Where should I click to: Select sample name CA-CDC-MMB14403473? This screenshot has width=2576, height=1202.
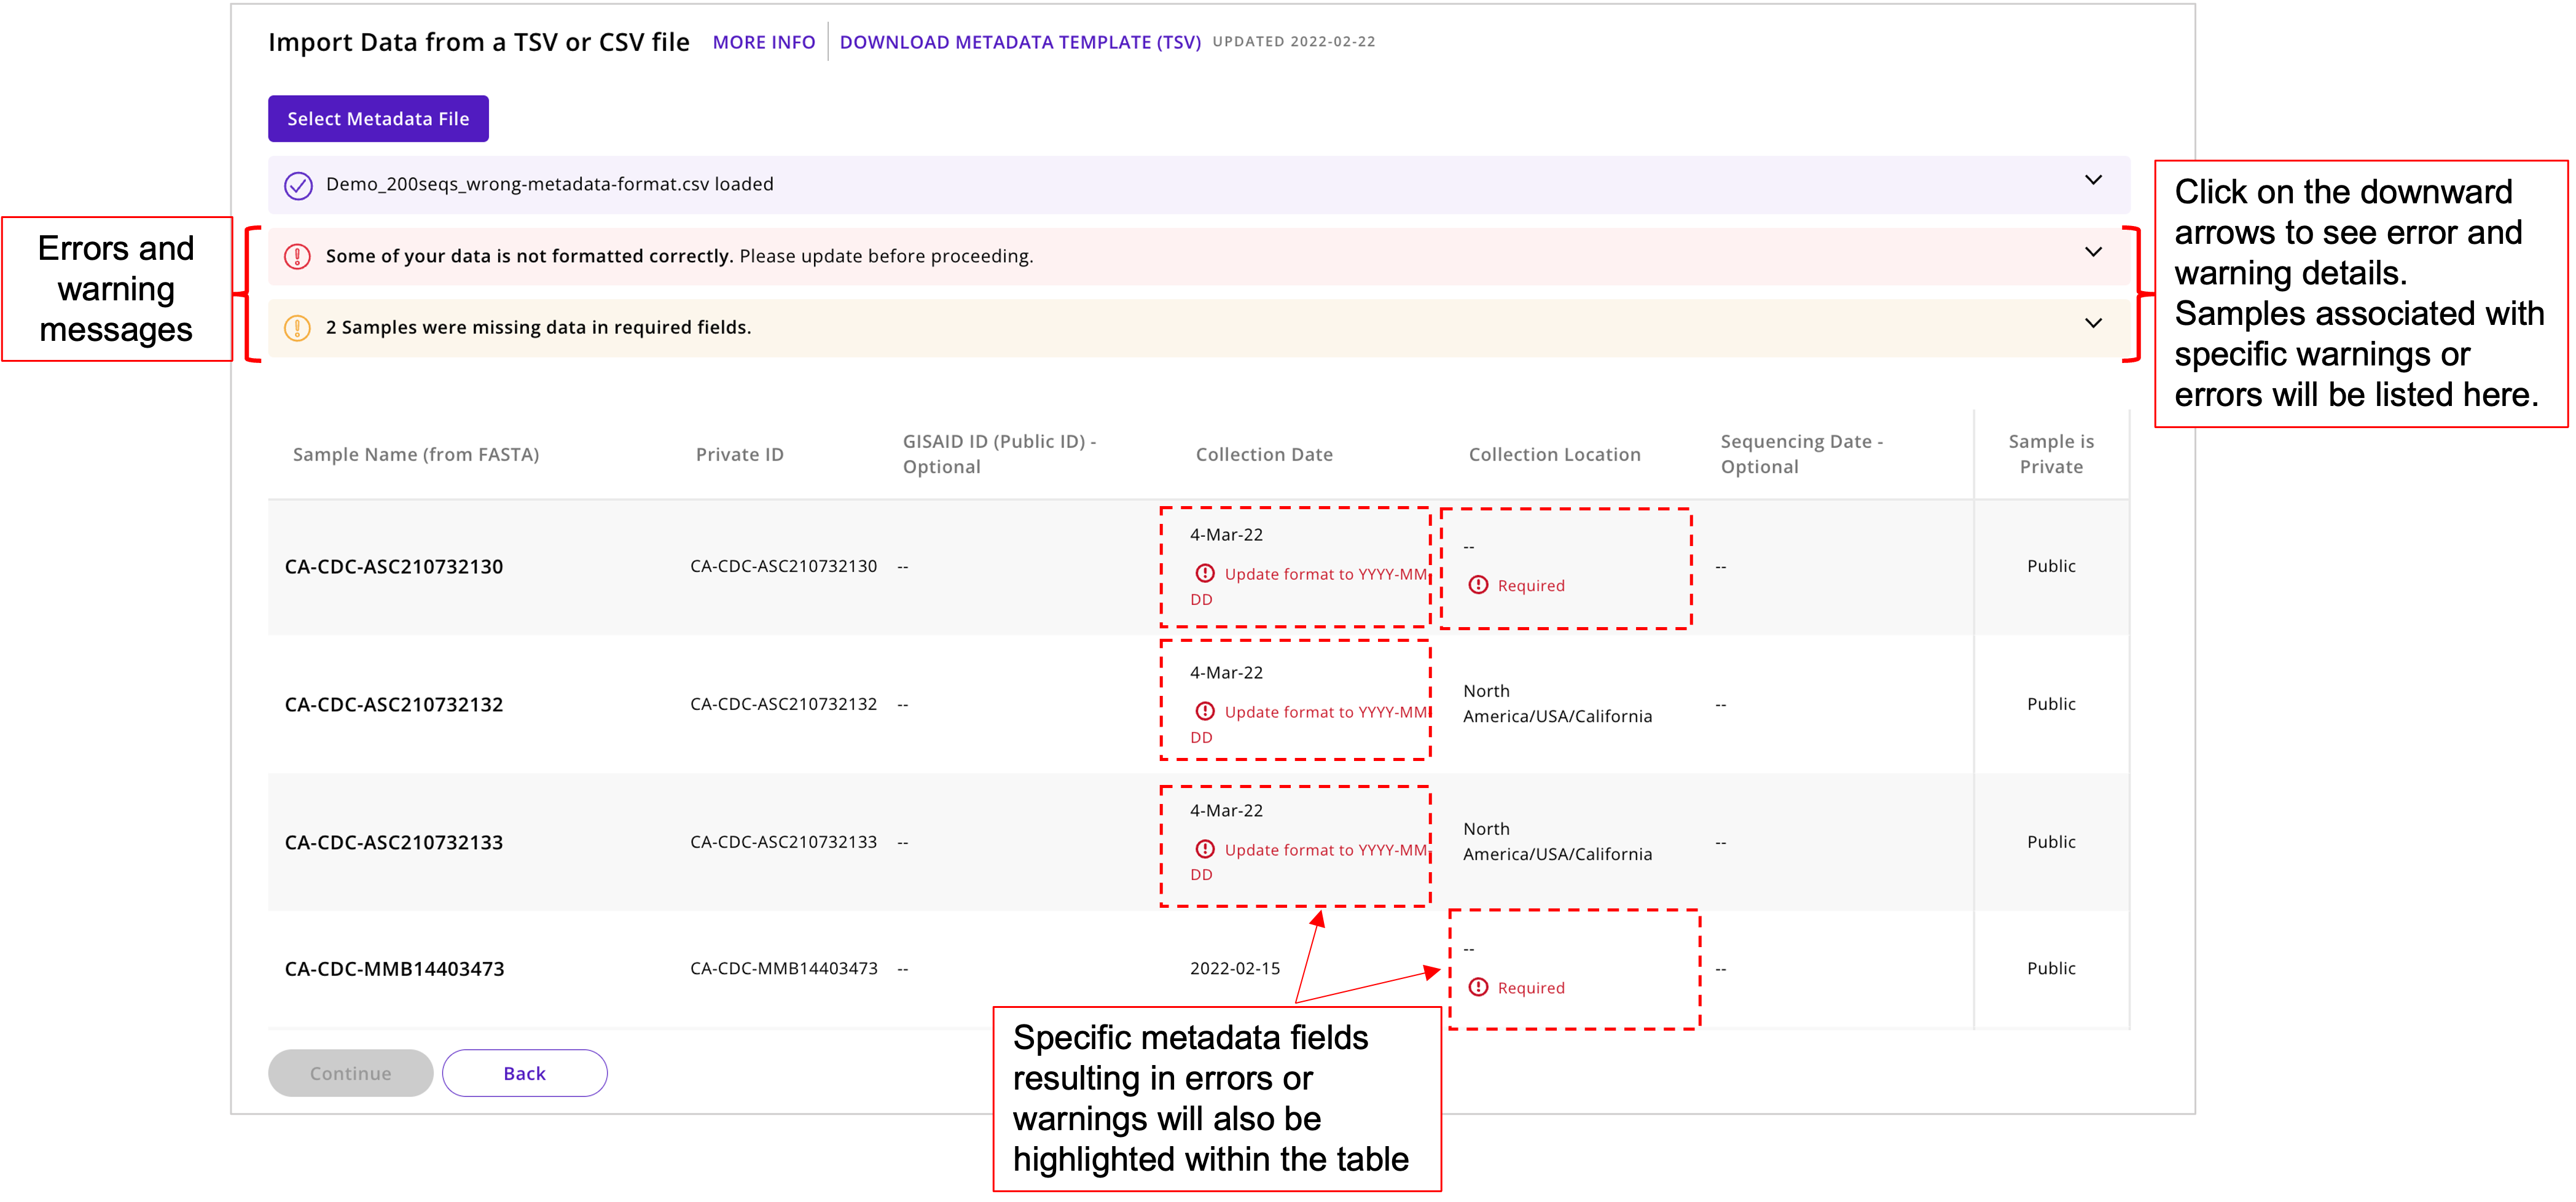point(394,969)
